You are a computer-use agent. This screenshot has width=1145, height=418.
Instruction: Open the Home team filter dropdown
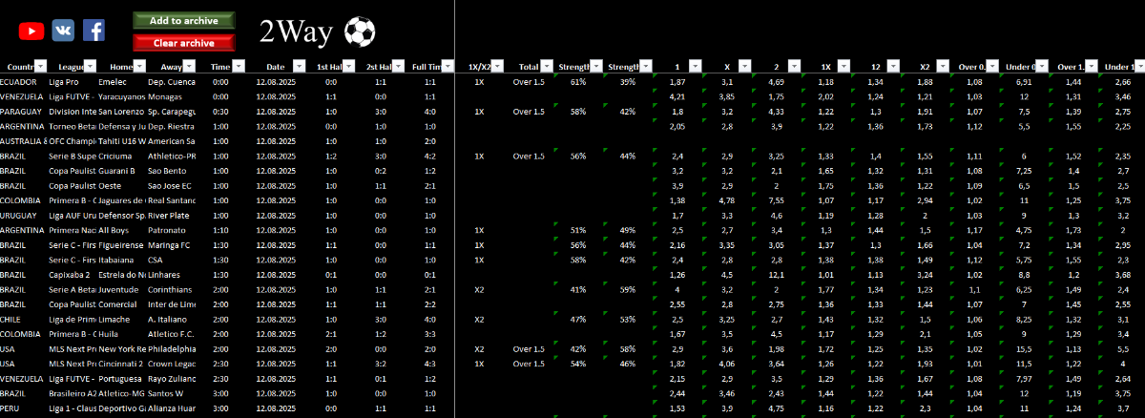(140, 67)
